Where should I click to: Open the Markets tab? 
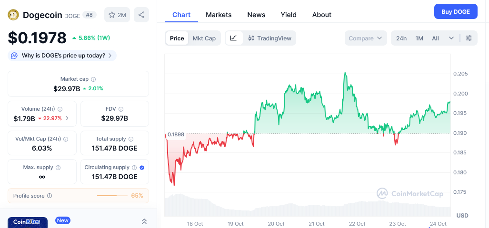pos(219,15)
